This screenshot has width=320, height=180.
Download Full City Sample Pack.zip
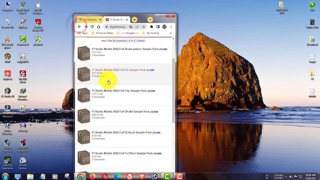[x=121, y=90]
